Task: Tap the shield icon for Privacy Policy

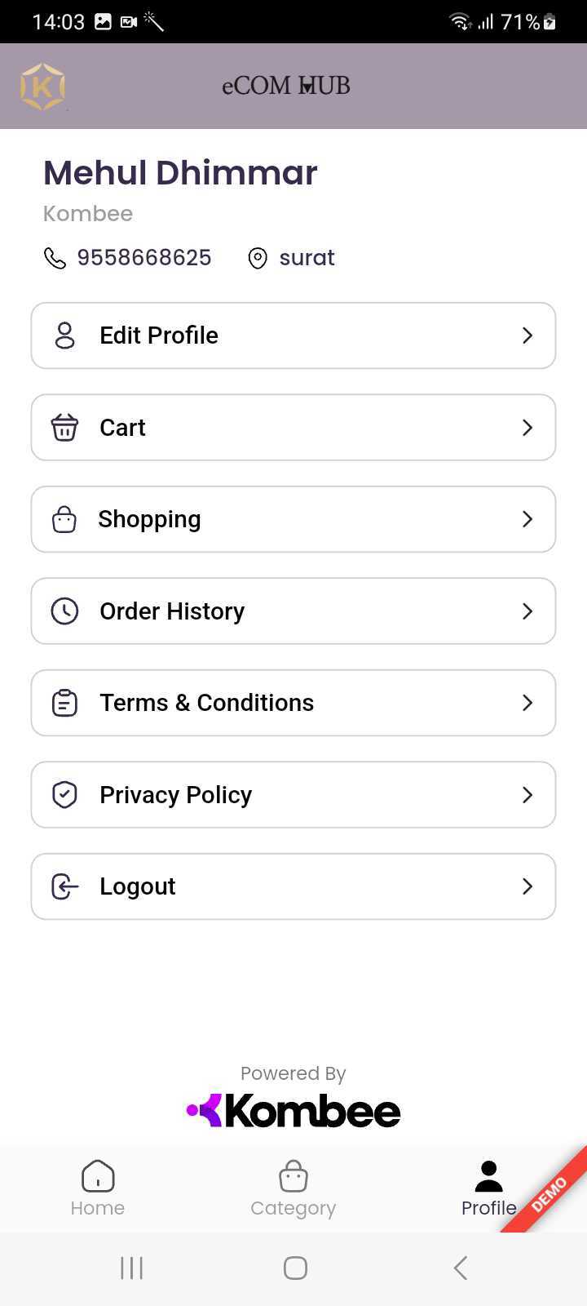Action: (x=64, y=795)
